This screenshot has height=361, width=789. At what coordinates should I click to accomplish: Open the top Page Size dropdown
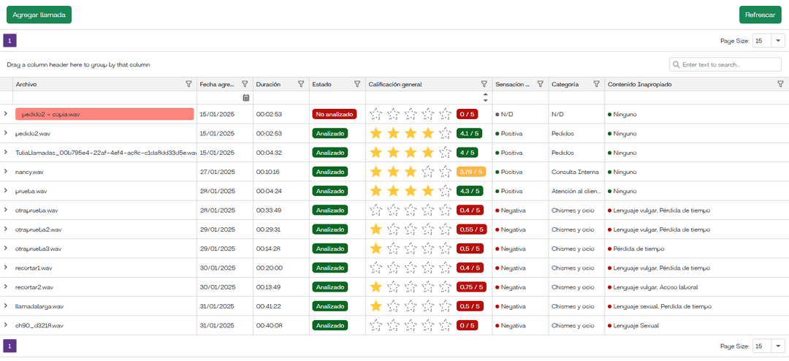point(778,41)
